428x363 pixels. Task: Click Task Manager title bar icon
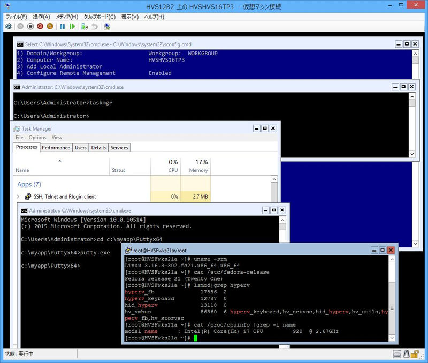(x=17, y=128)
